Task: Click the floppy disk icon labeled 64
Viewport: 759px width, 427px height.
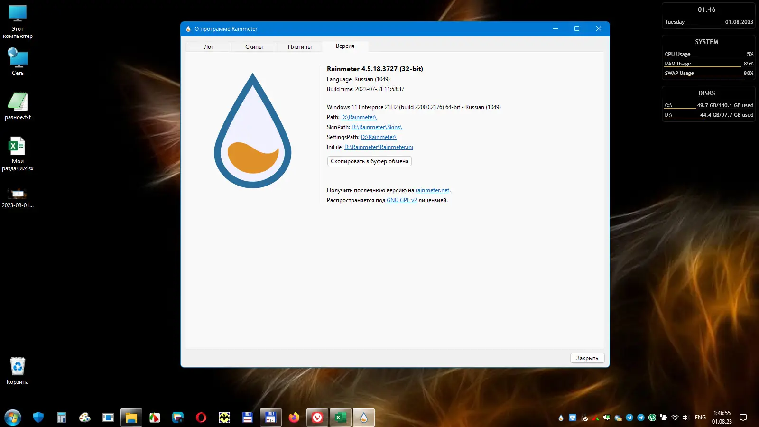Action: coord(271,418)
